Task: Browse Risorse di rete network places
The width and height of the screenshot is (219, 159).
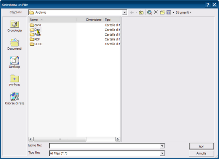Action: pyautogui.click(x=14, y=99)
